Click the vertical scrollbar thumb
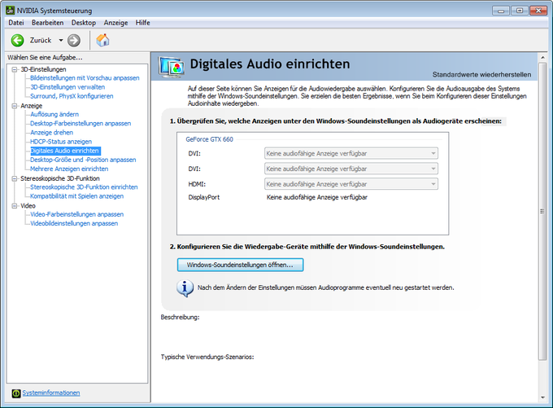Image resolution: width=553 pixels, height=408 pixels. [x=542, y=211]
